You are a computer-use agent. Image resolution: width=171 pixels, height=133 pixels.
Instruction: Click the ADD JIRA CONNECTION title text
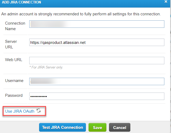click(x=22, y=2)
